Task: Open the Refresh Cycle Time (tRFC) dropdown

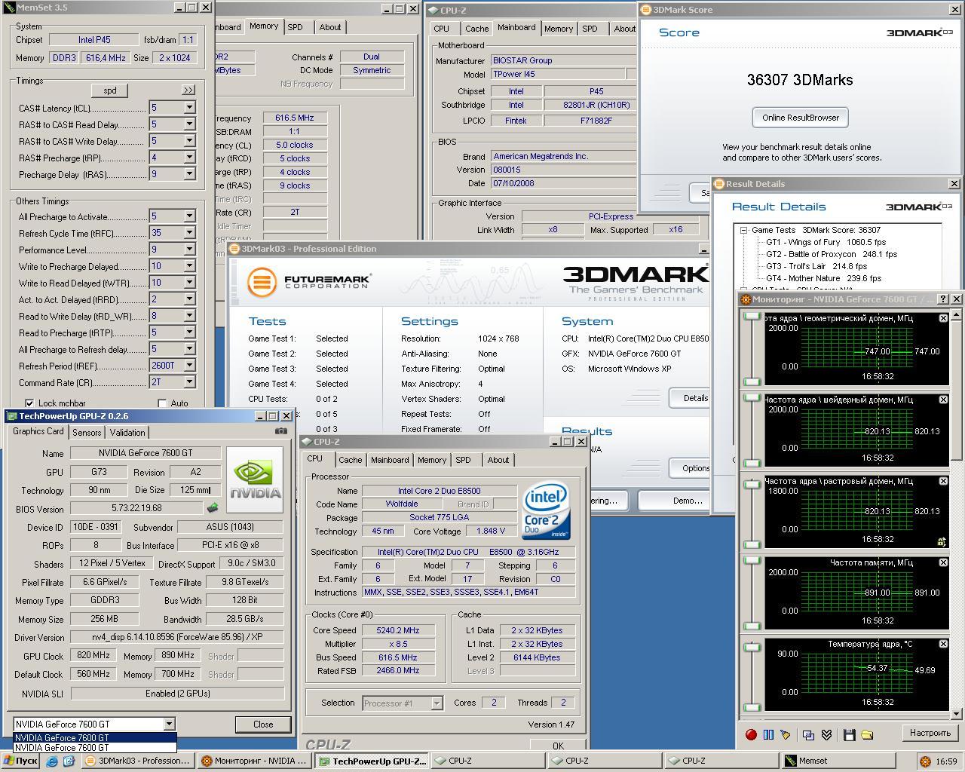Action: pyautogui.click(x=189, y=233)
